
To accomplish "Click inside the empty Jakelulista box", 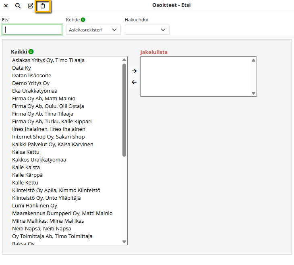I will pyautogui.click(x=195, y=77).
